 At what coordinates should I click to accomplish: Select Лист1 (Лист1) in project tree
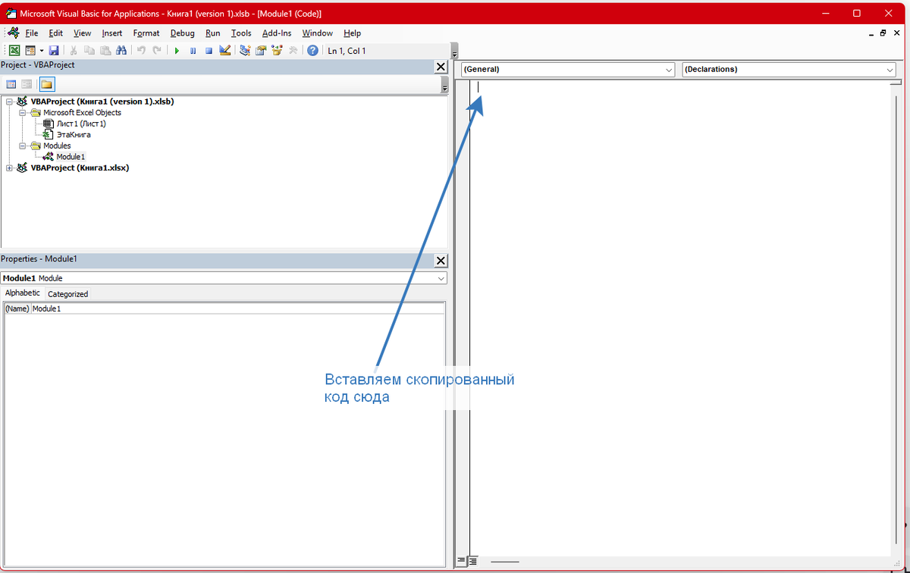coord(81,124)
